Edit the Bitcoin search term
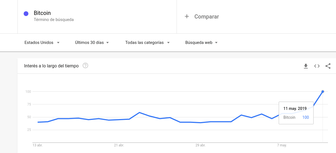336x153 pixels. coord(42,13)
